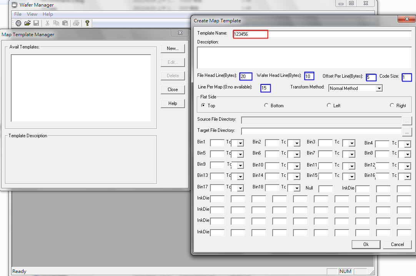Click the Print toolbar icon
The image size is (416, 276).
76,23
